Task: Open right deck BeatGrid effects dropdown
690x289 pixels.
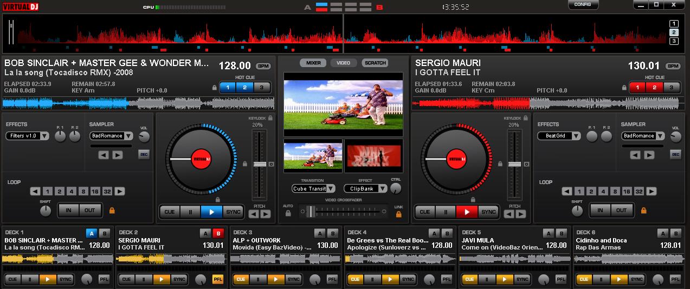Action: point(559,136)
